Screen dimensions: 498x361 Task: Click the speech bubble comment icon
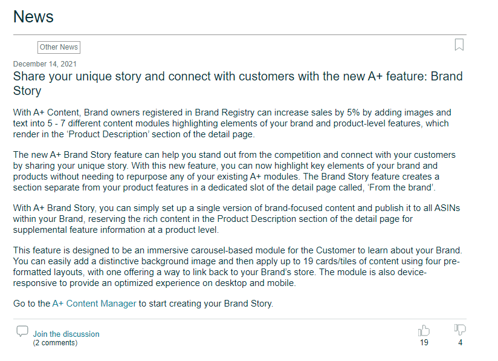[x=22, y=331]
